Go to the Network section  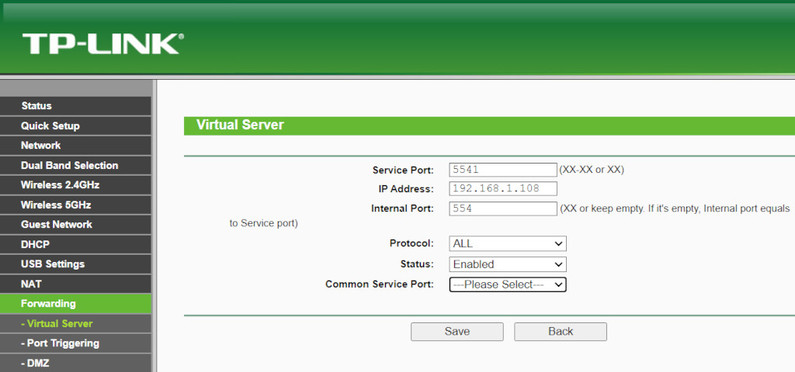pos(41,146)
